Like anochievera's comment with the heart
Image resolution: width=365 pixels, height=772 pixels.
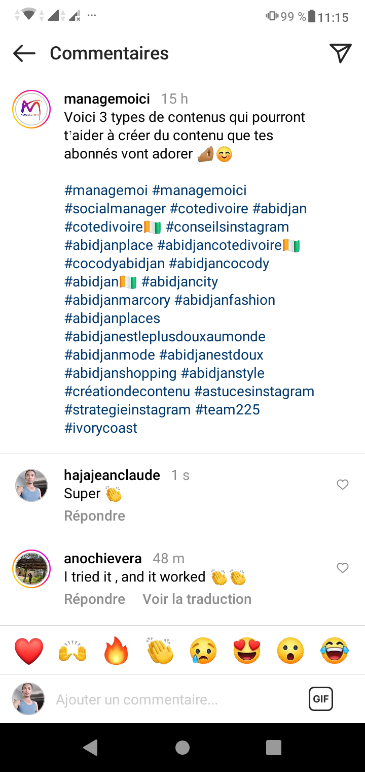click(343, 568)
